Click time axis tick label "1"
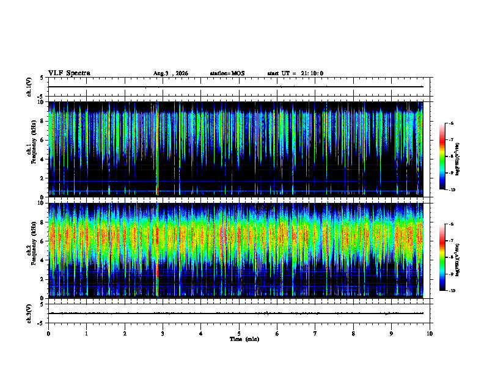The height and width of the screenshot is (374, 484). click(86, 334)
